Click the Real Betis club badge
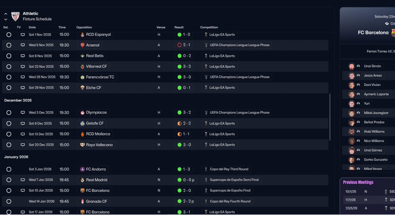395x215 pixels. 82,56
